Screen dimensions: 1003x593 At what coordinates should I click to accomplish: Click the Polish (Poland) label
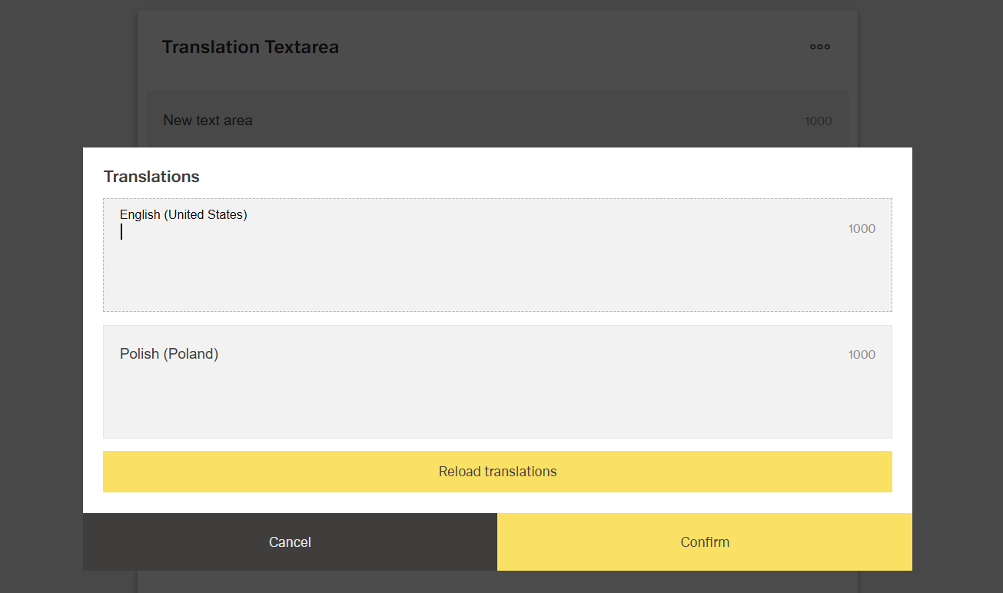169,353
